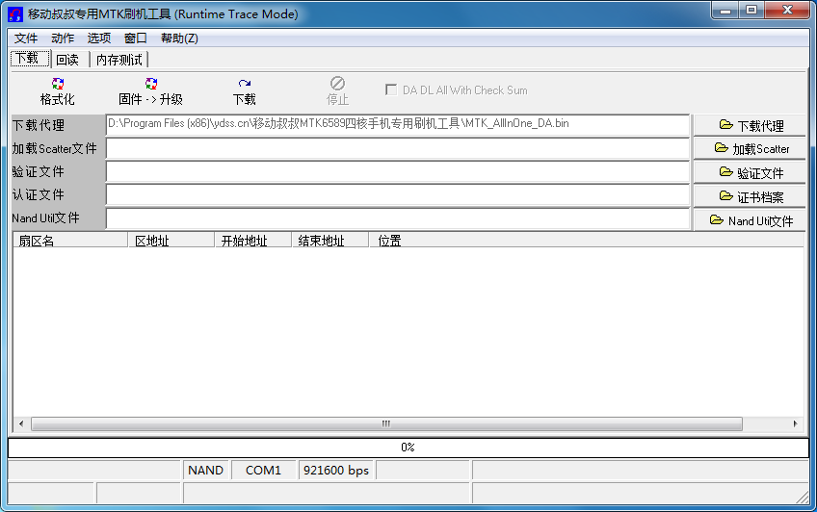Viewport: 817px width, 512px height.
Task: Open the 文件 menu
Action: click(26, 38)
